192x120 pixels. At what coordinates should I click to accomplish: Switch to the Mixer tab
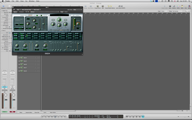pyautogui.click(x=21, y=112)
